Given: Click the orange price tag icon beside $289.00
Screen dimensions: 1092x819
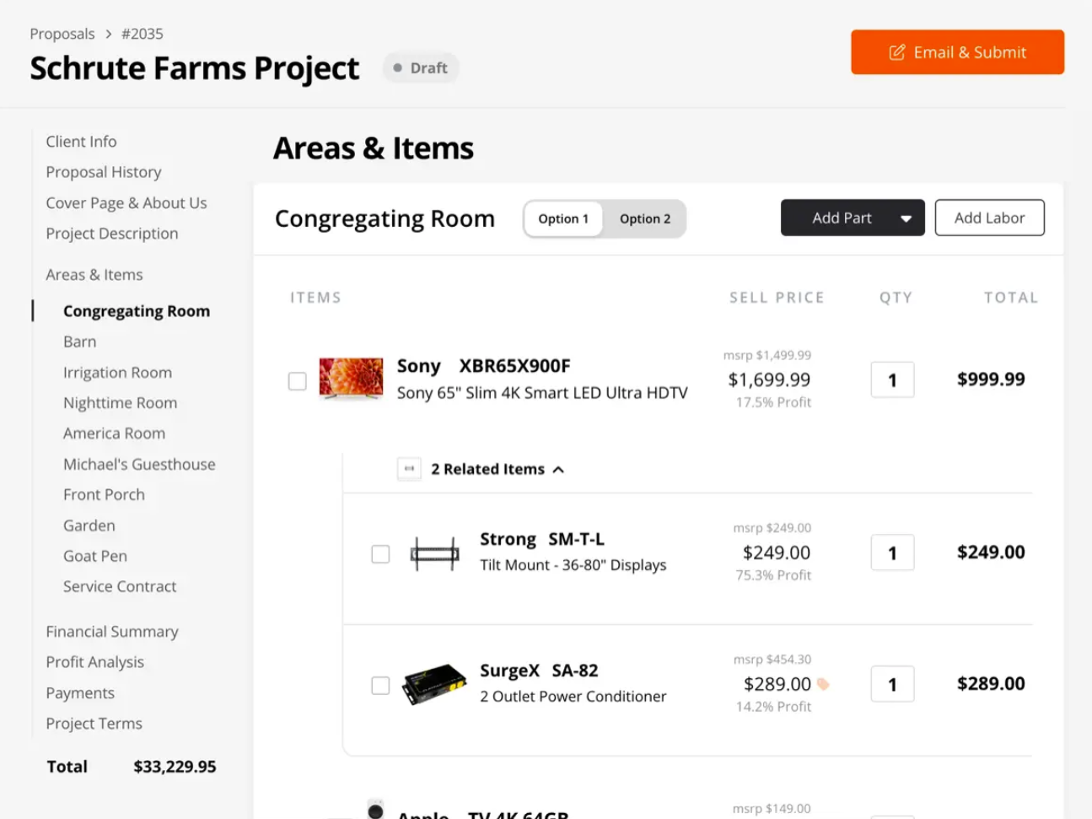Looking at the screenshot, I should [x=823, y=684].
